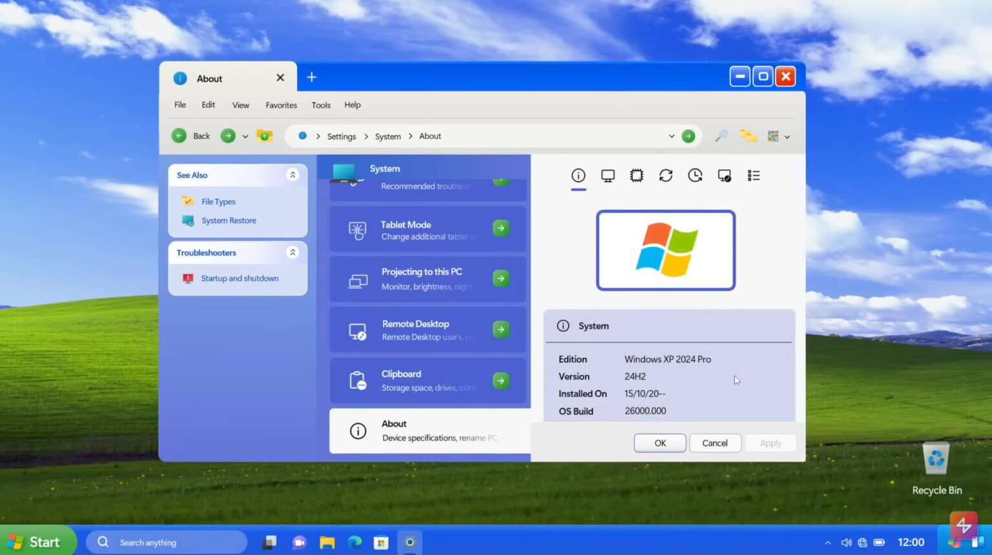The image size is (992, 555).
Task: Collapse the See Also panel
Action: 293,174
